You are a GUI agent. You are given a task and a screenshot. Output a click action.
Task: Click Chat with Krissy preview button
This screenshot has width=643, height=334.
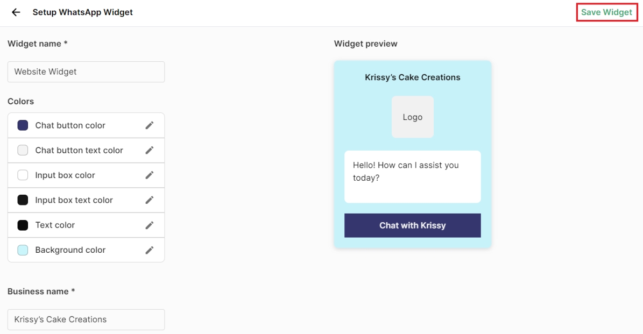(412, 225)
